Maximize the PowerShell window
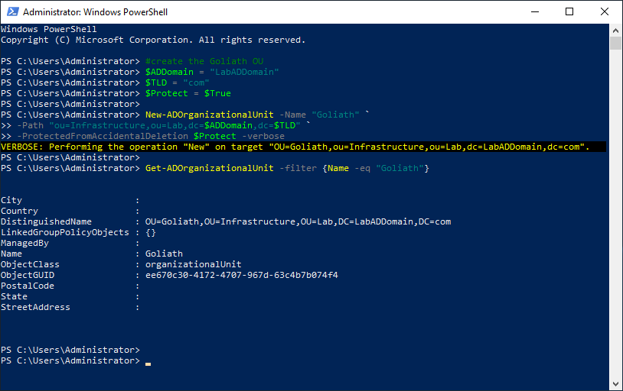 point(569,12)
